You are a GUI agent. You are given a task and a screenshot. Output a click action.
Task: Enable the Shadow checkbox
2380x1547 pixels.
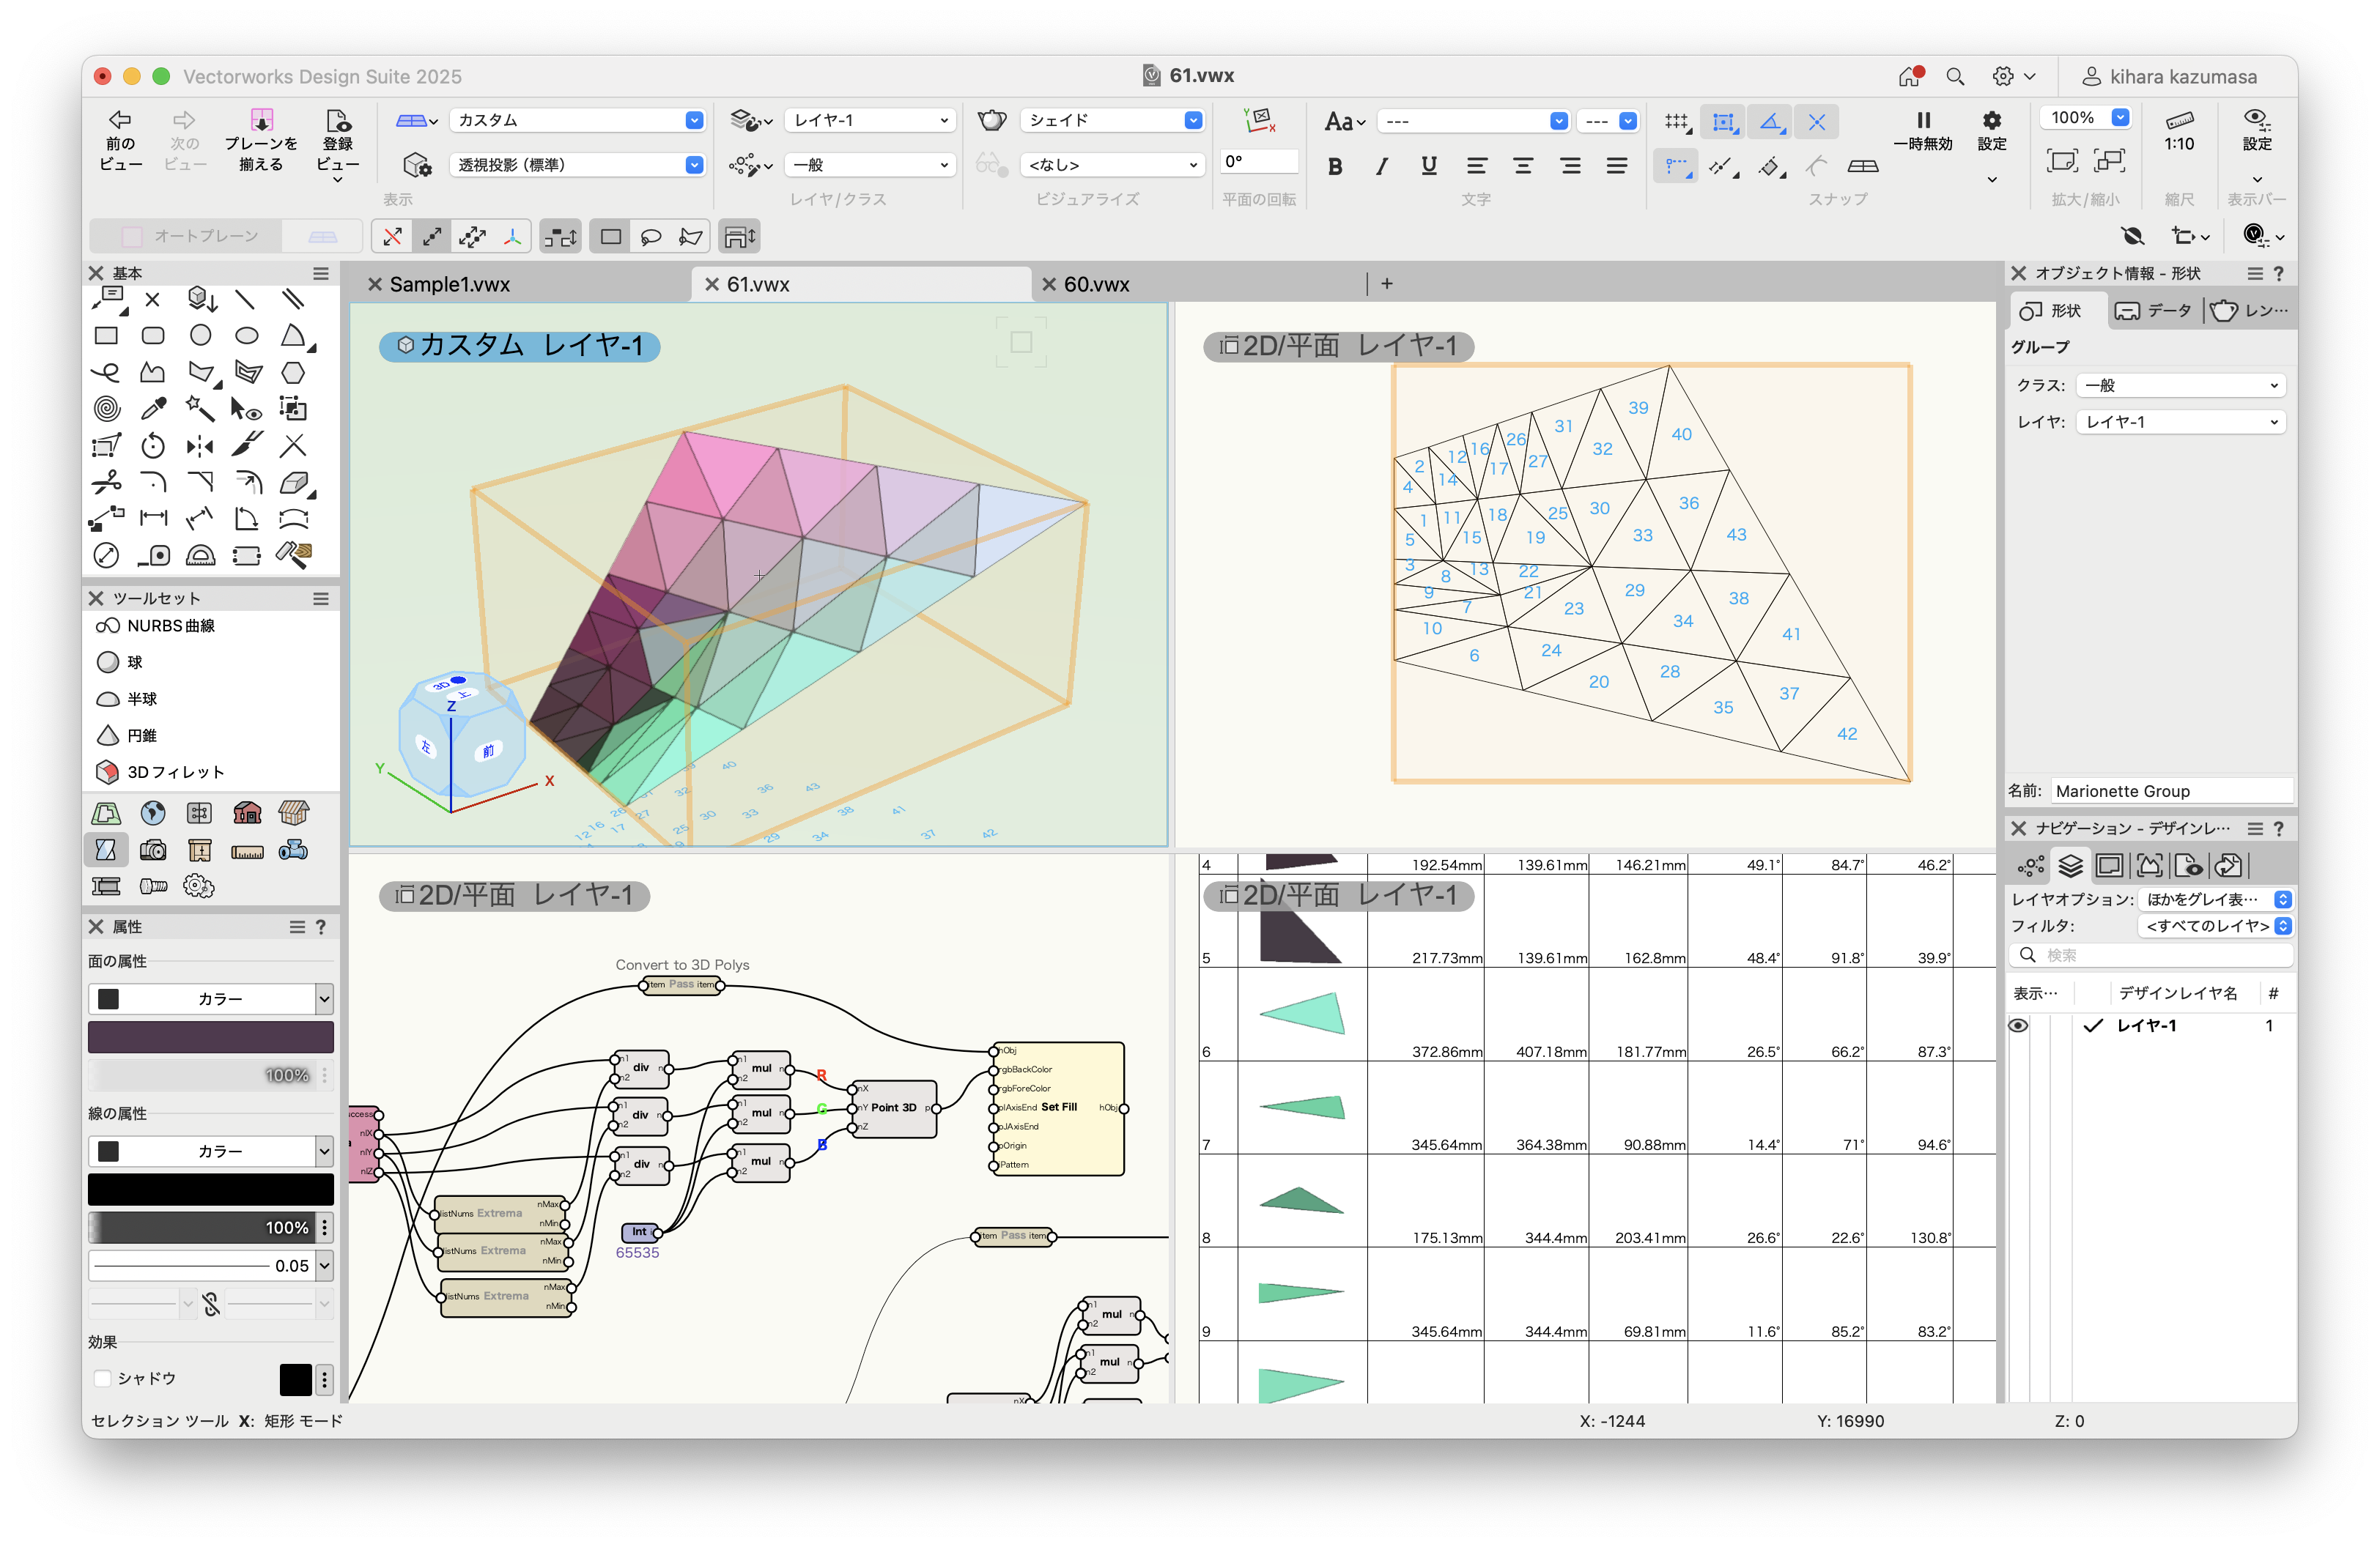coord(102,1378)
